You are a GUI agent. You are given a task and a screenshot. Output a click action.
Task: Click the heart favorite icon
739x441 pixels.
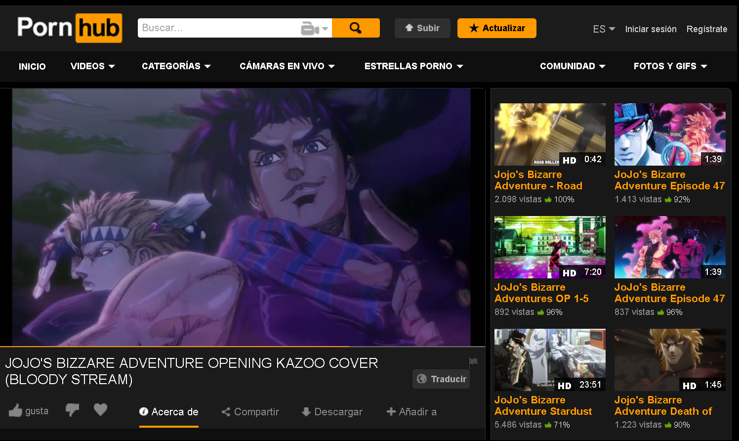click(x=100, y=409)
